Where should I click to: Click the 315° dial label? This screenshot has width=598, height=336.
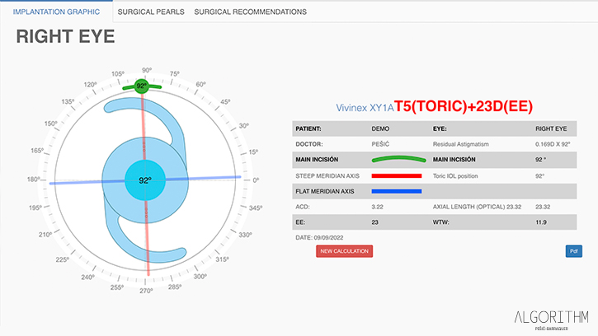click(x=223, y=259)
